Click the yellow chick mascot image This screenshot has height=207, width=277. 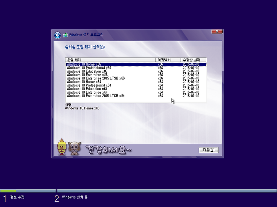click(x=62, y=147)
